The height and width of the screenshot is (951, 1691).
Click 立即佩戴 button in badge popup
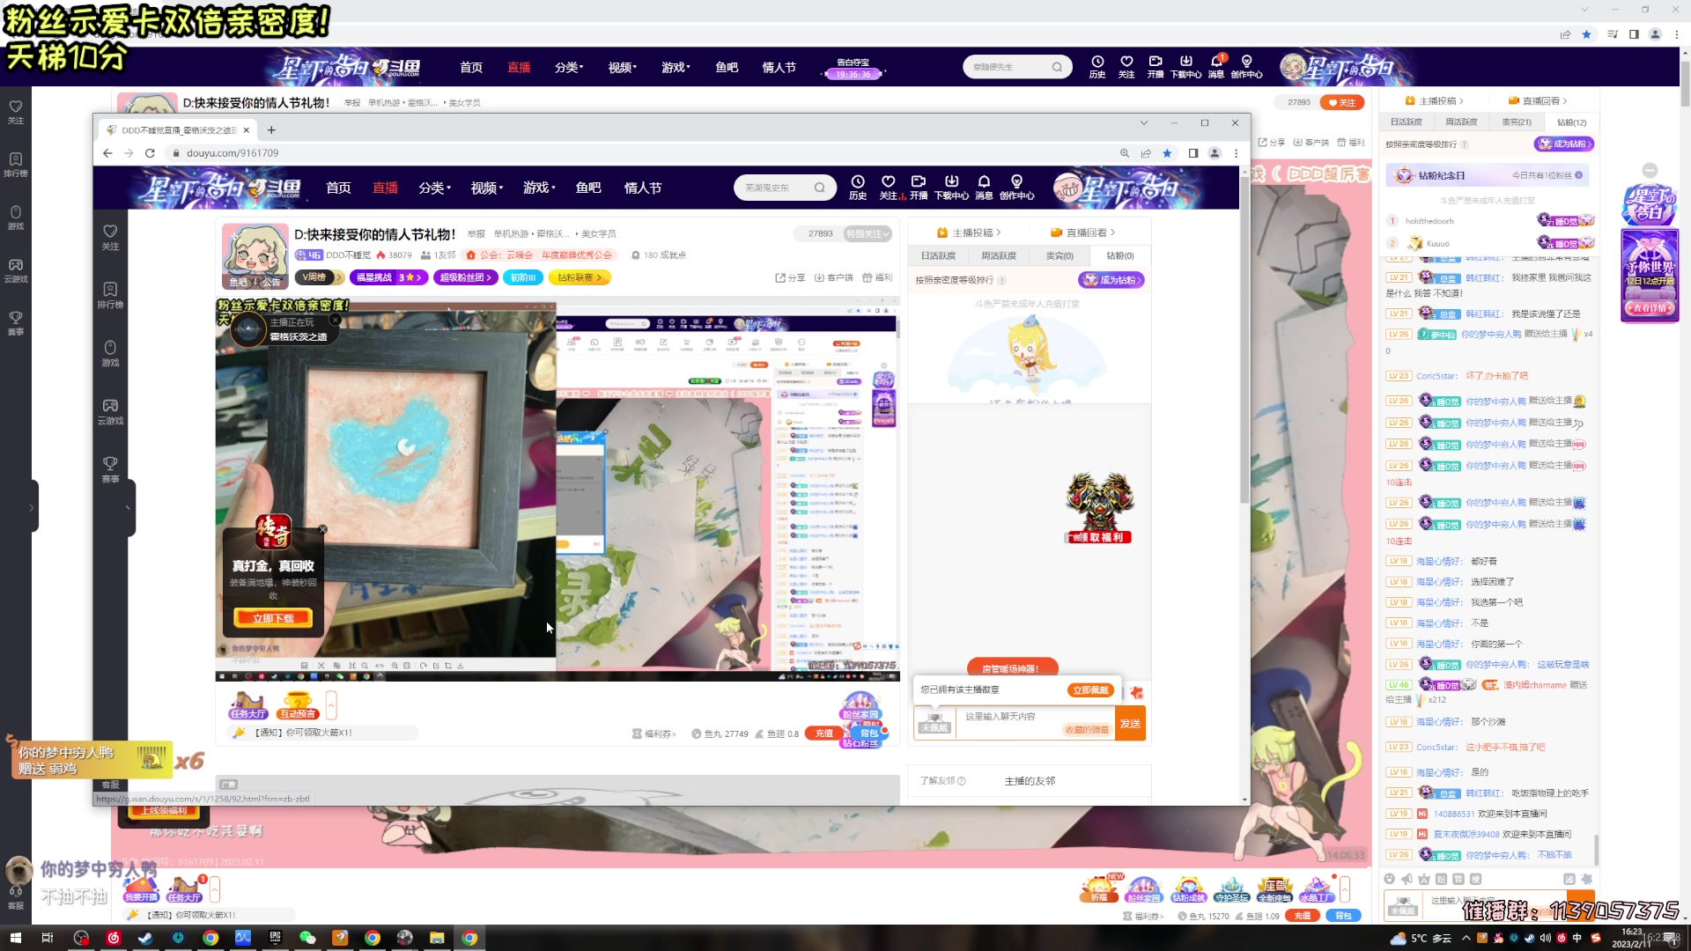coord(1091,690)
